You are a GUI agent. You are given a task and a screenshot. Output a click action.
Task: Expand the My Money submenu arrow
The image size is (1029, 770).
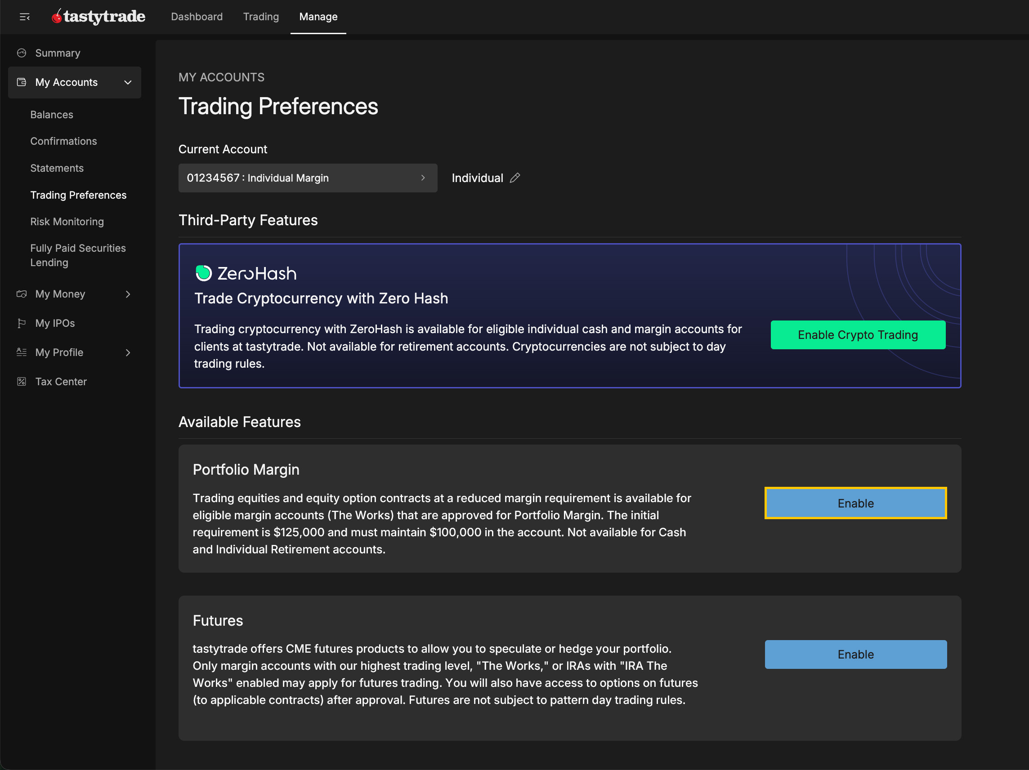(x=128, y=294)
